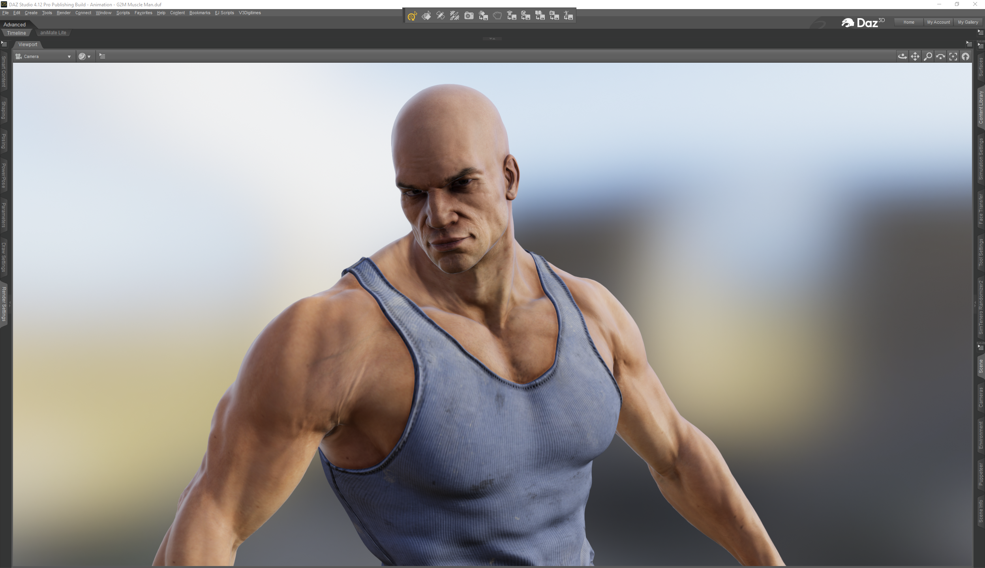Image resolution: width=985 pixels, height=568 pixels.
Task: Switch to the aniMate Lite tab
Action: coord(53,33)
